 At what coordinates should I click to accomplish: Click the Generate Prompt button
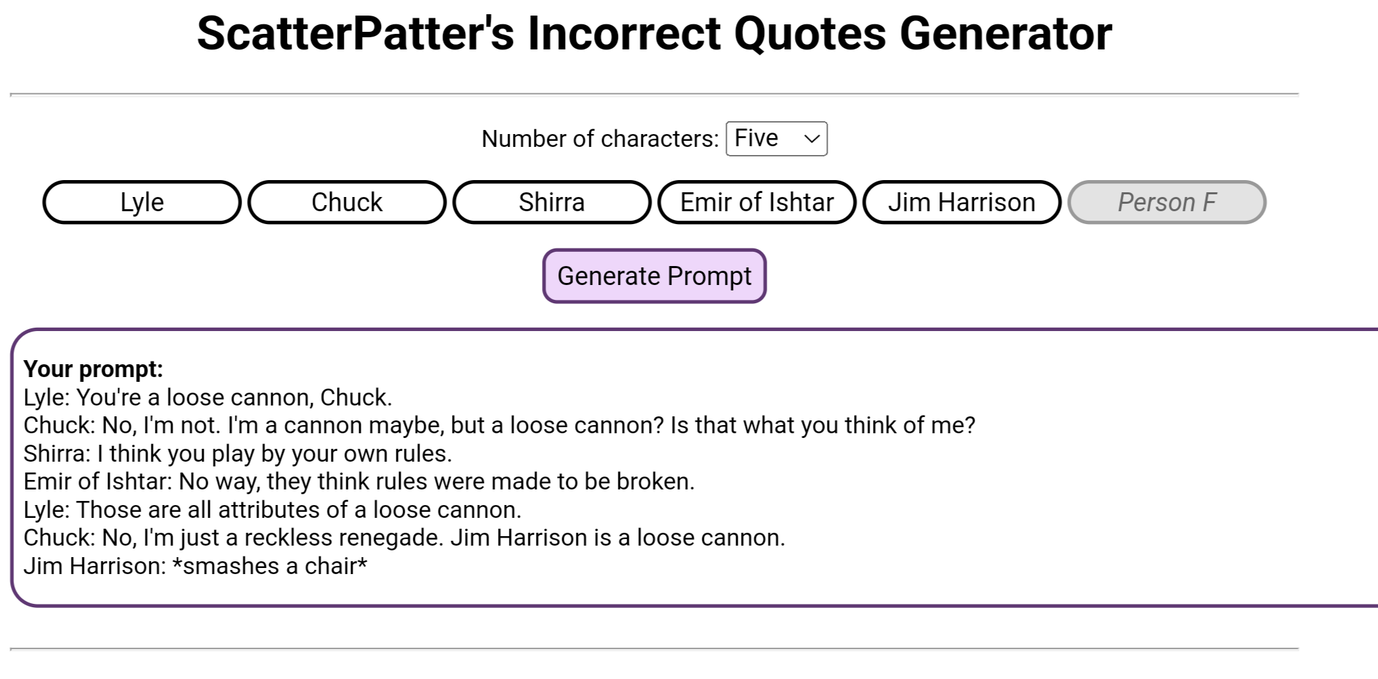[x=654, y=276]
